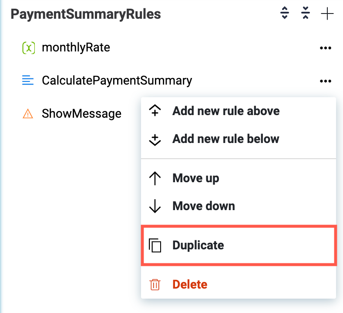Click the green variable icon beside monthlyRate
The image size is (343, 313).
[x=28, y=48]
